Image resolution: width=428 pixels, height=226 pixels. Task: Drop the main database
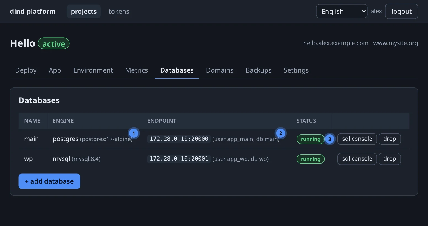[390, 139]
